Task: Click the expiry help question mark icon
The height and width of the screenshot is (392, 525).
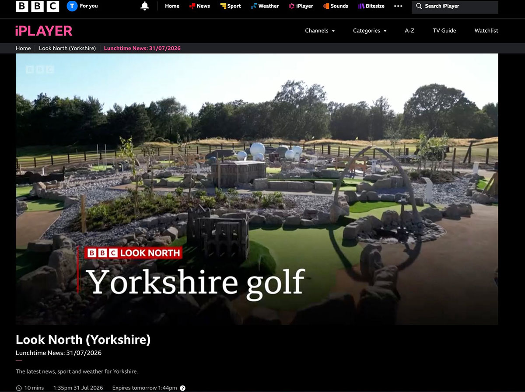Action: [182, 388]
